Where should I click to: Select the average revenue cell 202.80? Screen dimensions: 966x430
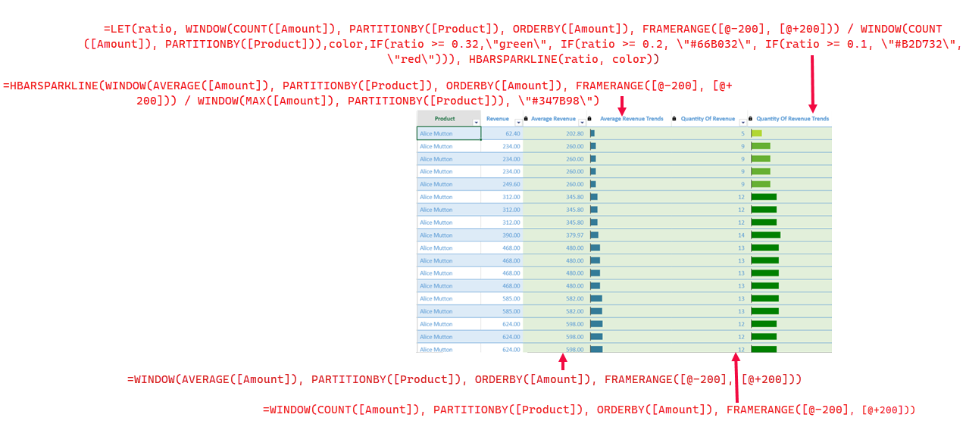coord(555,133)
